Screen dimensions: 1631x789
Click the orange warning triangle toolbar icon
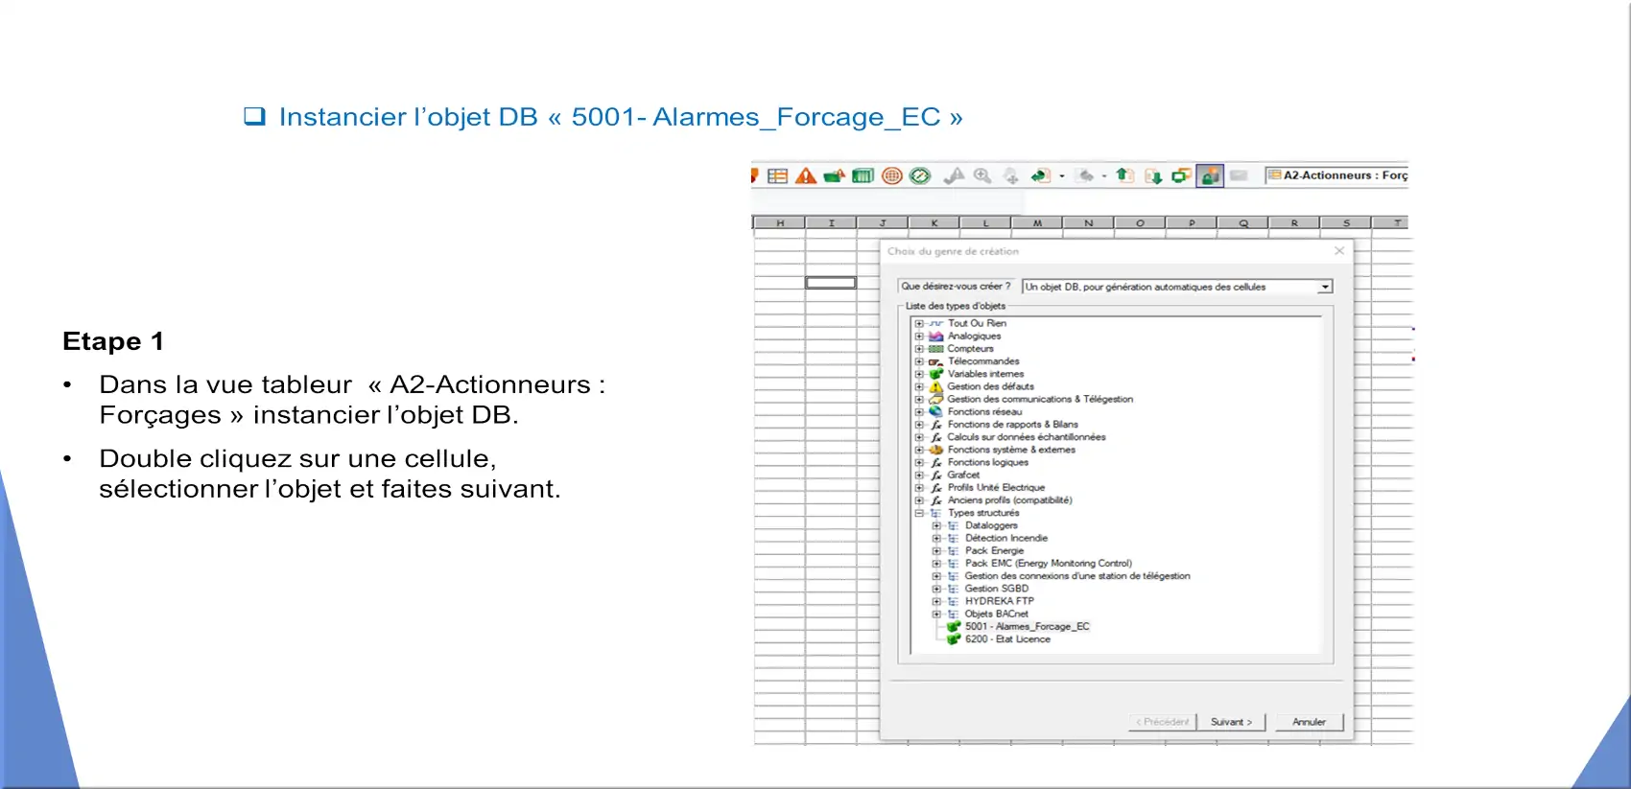[806, 175]
